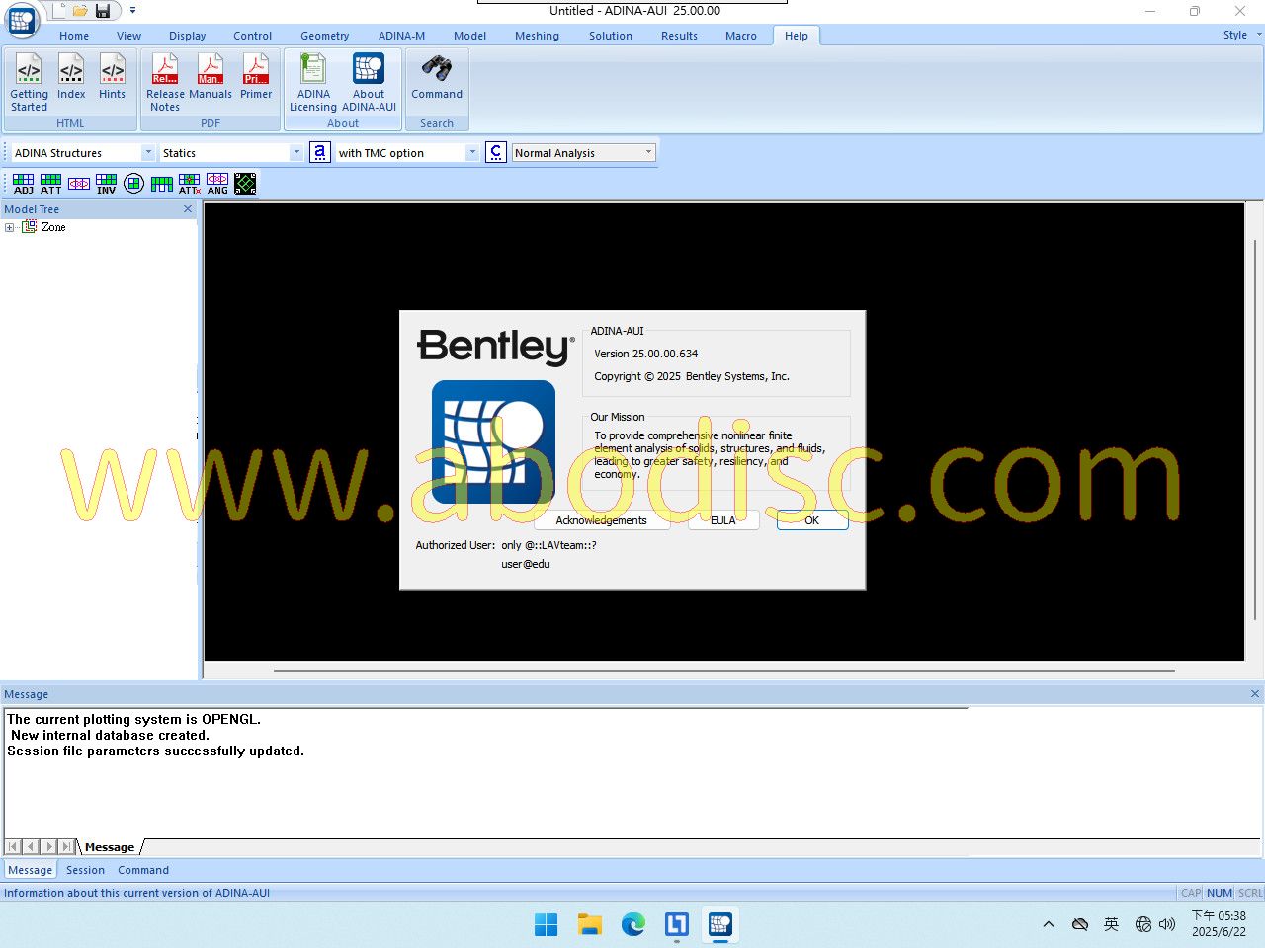Click the INV toolbar icon
Viewport: 1265px width, 948px height.
[106, 184]
